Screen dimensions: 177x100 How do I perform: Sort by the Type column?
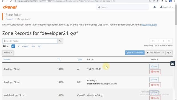[x=80, y=59]
